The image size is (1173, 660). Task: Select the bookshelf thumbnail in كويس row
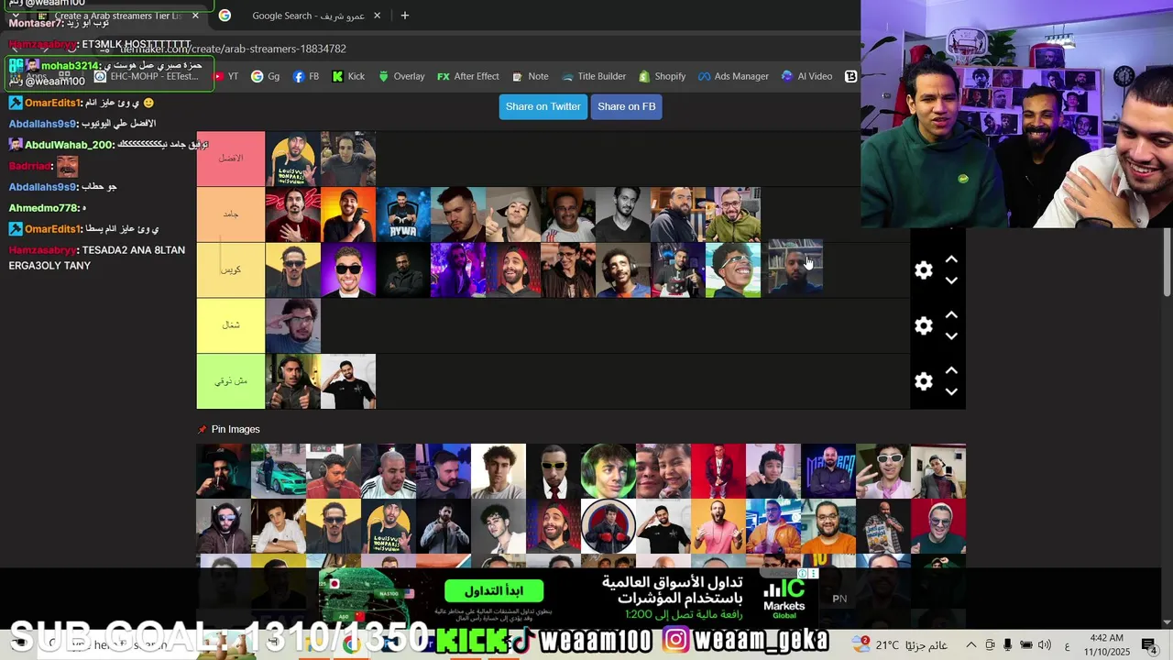pyautogui.click(x=795, y=269)
